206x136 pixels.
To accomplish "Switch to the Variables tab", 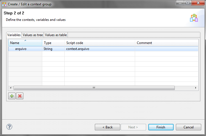I will click(x=14, y=35).
